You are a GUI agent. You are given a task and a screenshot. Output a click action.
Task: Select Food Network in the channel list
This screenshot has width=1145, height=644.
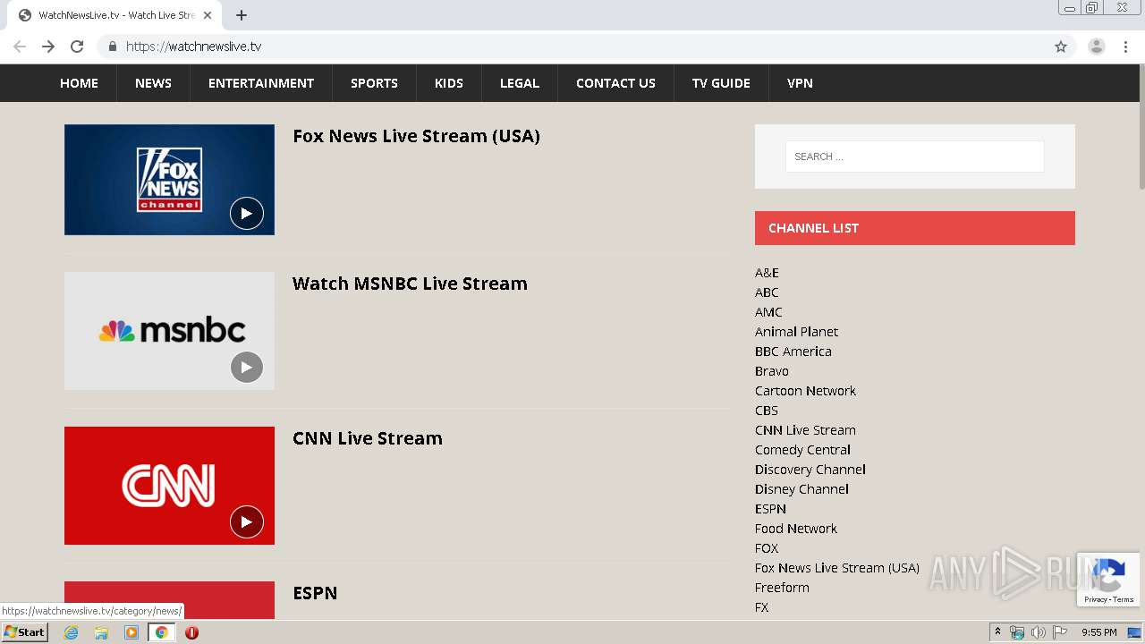point(796,529)
